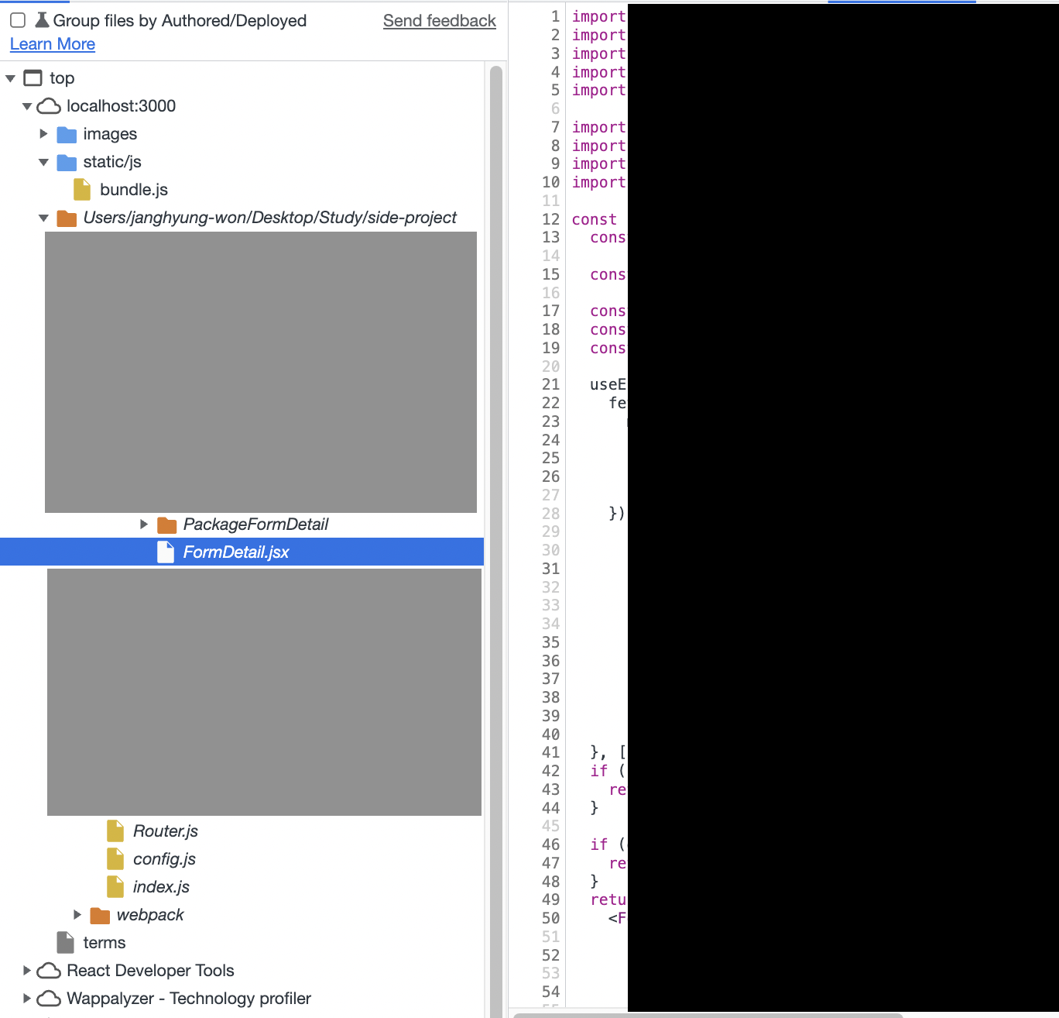Screen dimensions: 1059x1018
Task: Select the images folder label
Action: [x=110, y=134]
